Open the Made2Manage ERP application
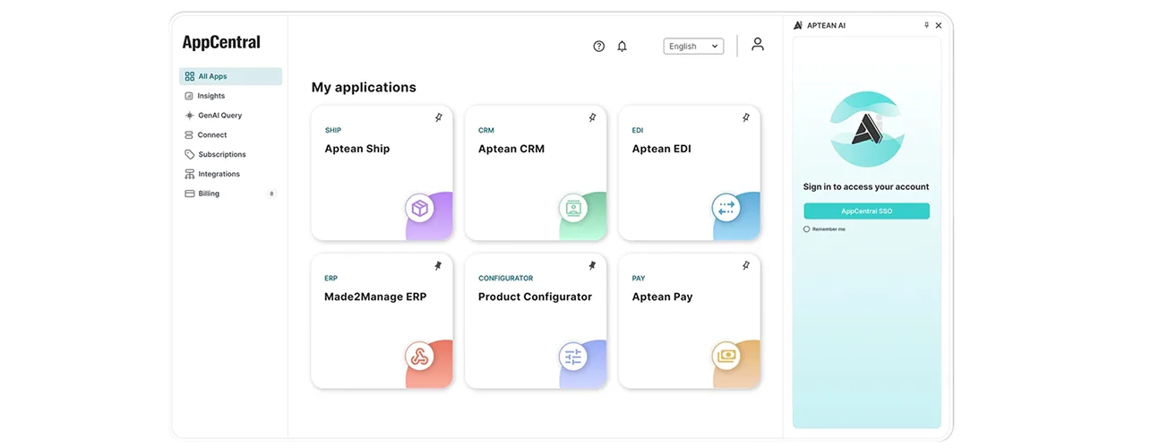 pos(382,321)
